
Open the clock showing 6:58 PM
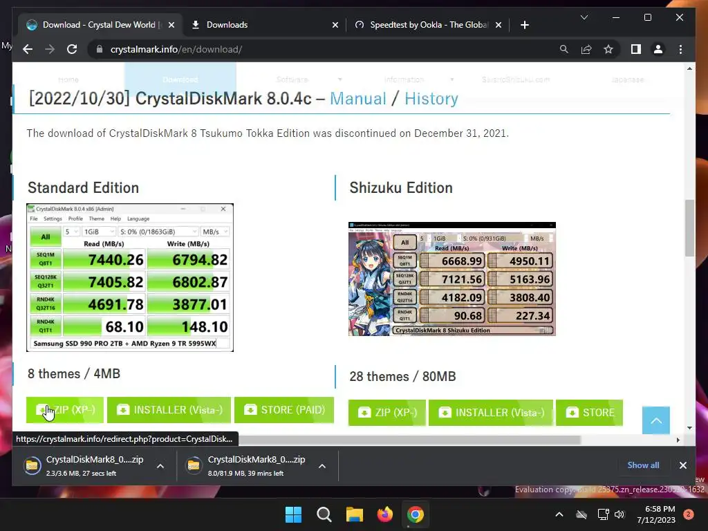point(656,514)
